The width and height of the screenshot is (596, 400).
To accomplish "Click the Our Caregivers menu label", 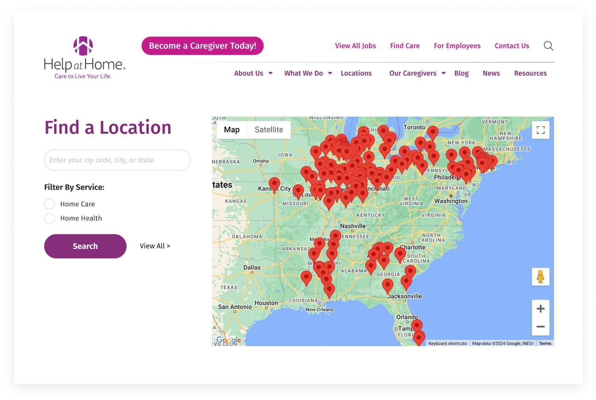I will pyautogui.click(x=413, y=73).
